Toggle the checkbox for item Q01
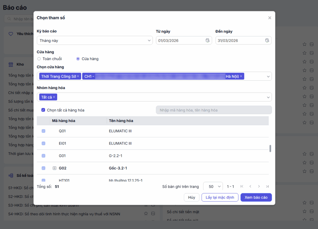 point(43,131)
